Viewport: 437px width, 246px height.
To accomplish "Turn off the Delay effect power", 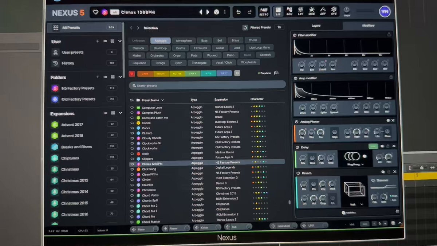I will (297, 148).
